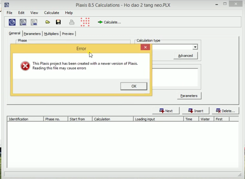Open the Plaxis Input program icon
Screen dimensions: 245x179
(x=12, y=22)
